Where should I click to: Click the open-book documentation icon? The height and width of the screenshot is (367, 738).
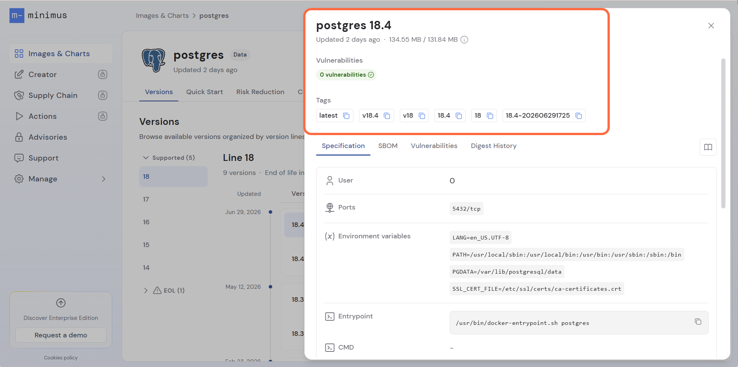pos(708,147)
